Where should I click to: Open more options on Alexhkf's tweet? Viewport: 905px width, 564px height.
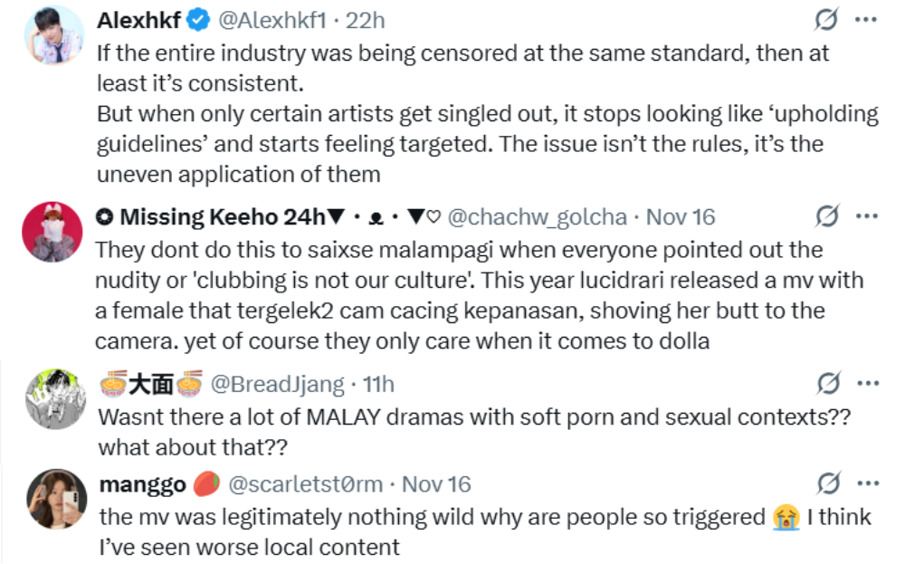(867, 20)
